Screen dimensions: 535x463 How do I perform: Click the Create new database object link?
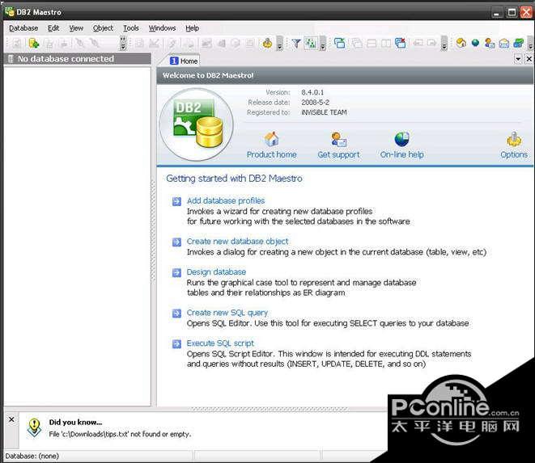237,242
